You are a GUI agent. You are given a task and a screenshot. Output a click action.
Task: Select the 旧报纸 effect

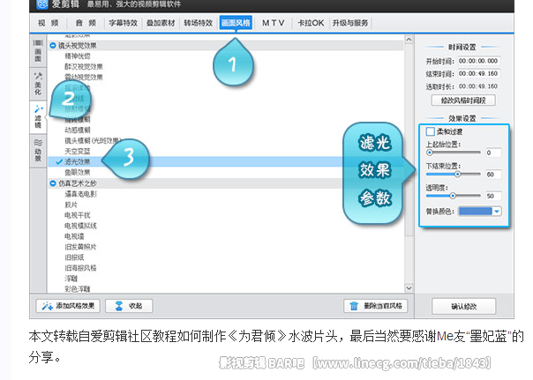point(74,257)
